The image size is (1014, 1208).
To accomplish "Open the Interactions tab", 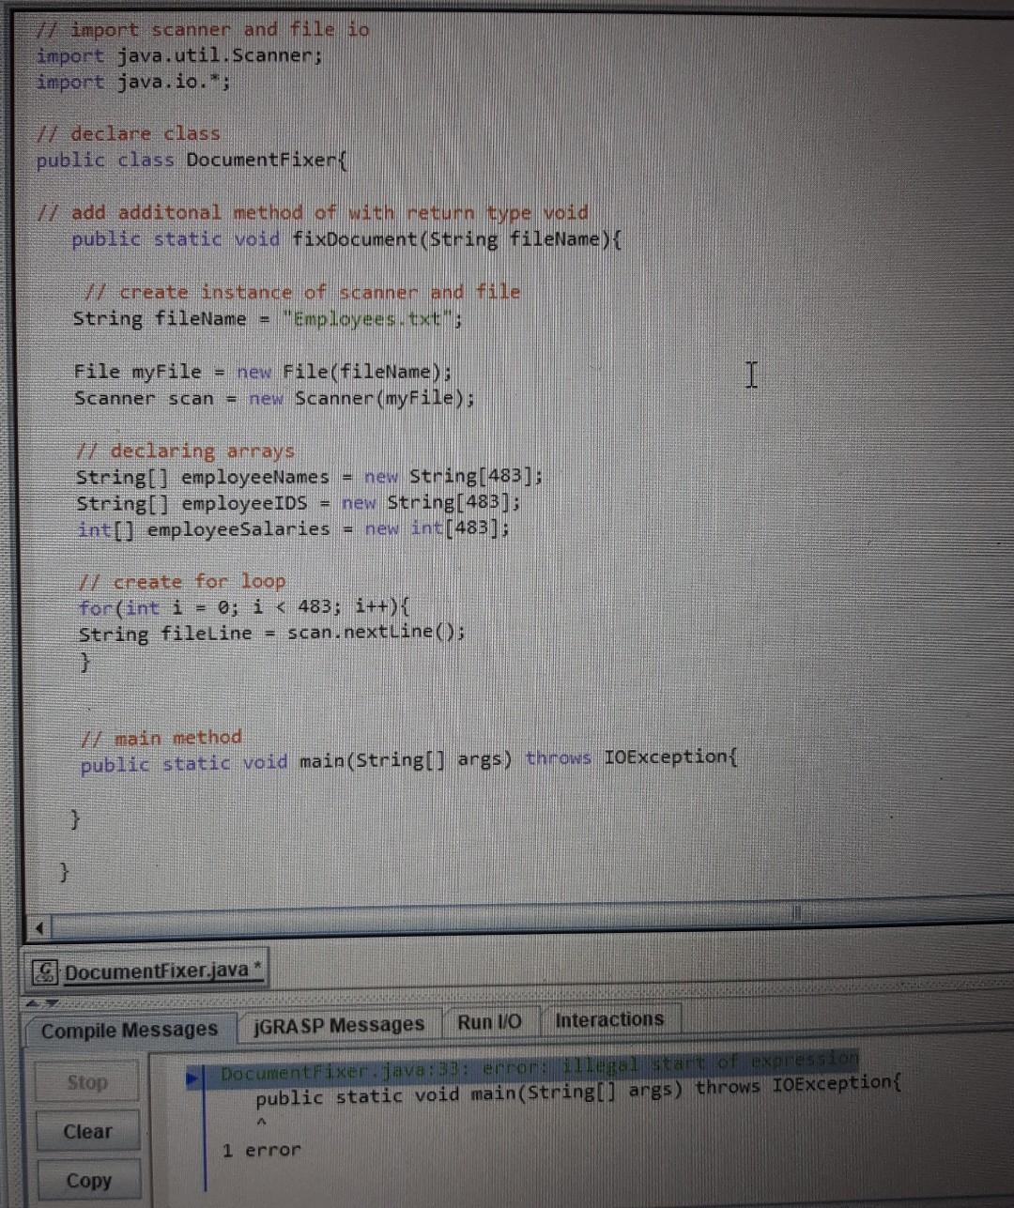I will click(609, 1018).
